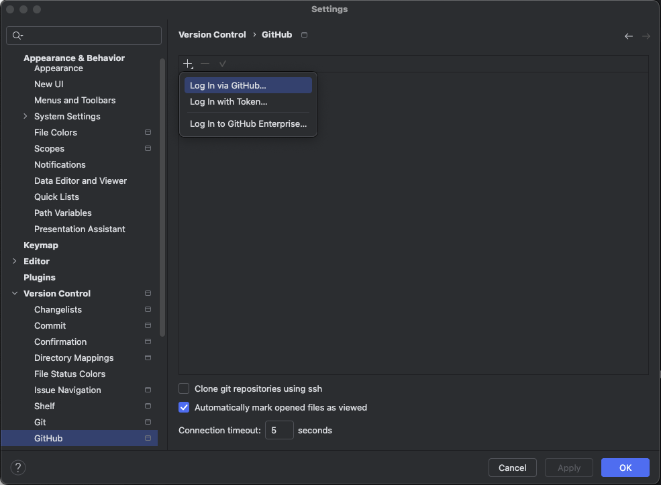The image size is (661, 485).
Task: Click the forward navigation arrow
Action: point(646,36)
